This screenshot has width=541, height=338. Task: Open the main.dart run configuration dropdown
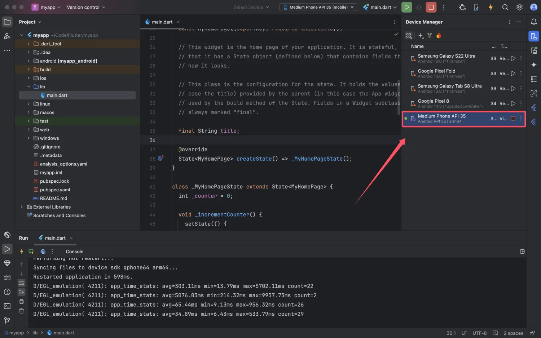click(380, 7)
